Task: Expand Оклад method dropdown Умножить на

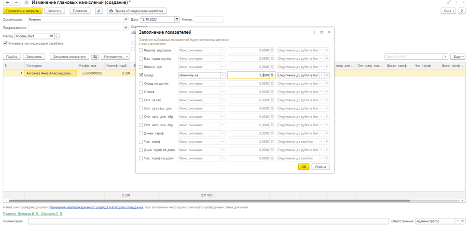Action: click(x=223, y=75)
